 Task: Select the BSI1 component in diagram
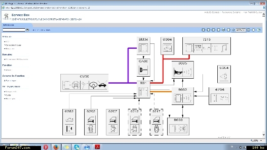pyautogui.click(x=143, y=89)
